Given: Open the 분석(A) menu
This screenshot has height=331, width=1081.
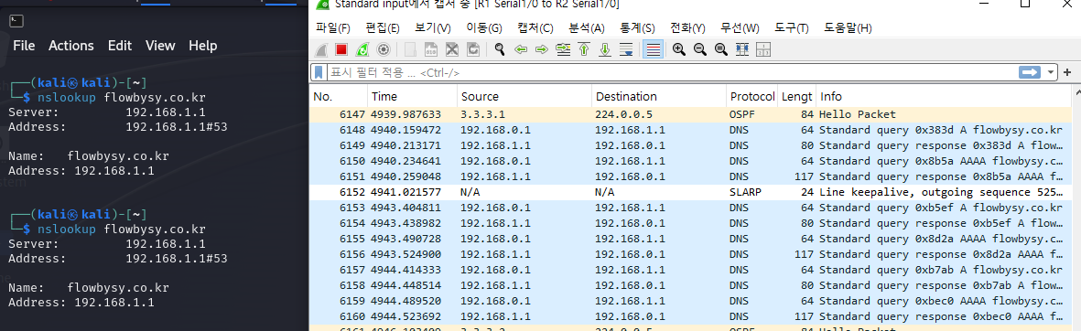Looking at the screenshot, I should (586, 28).
